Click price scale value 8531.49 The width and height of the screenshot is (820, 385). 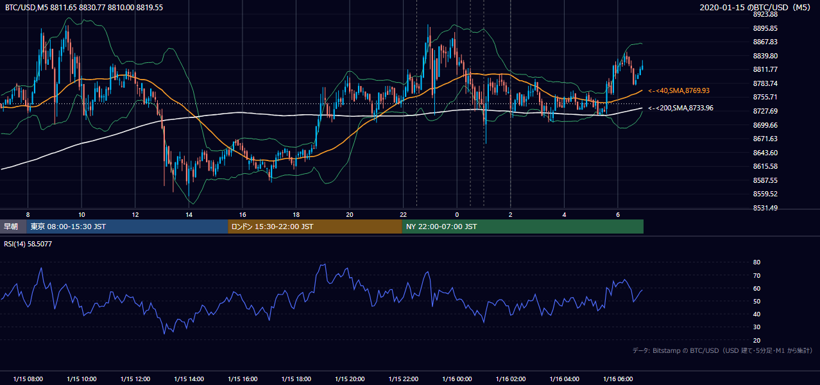[765, 208]
